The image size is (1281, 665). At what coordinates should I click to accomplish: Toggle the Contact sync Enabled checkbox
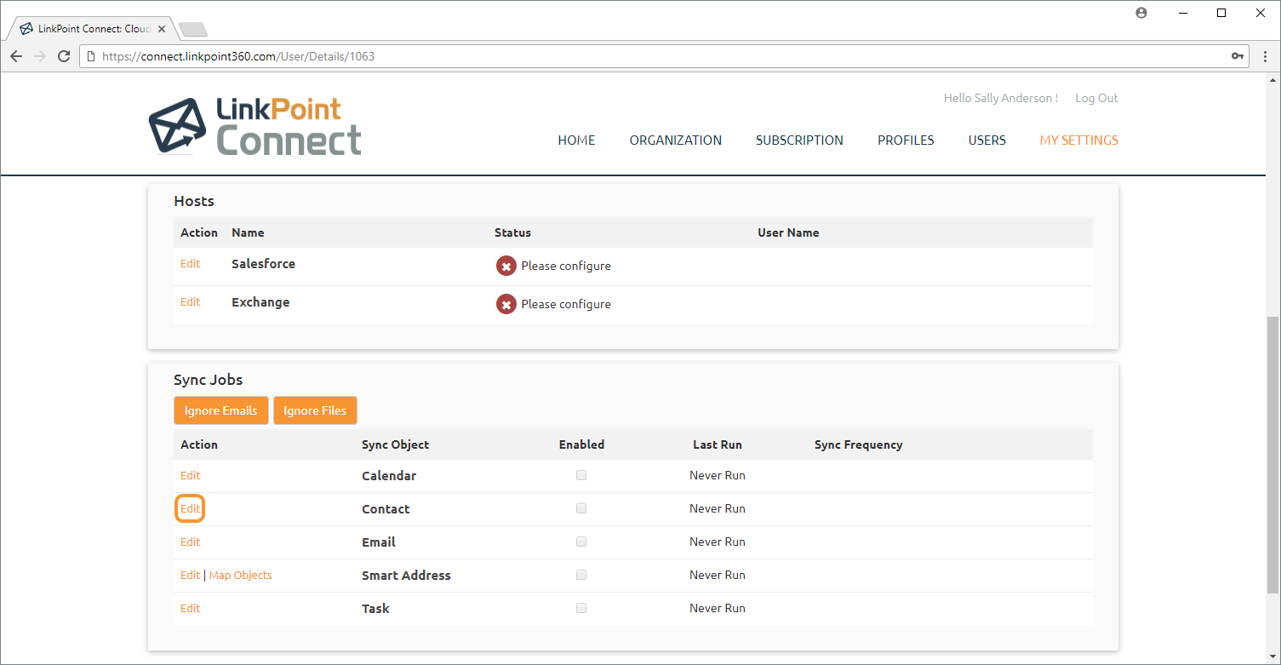pyautogui.click(x=581, y=508)
